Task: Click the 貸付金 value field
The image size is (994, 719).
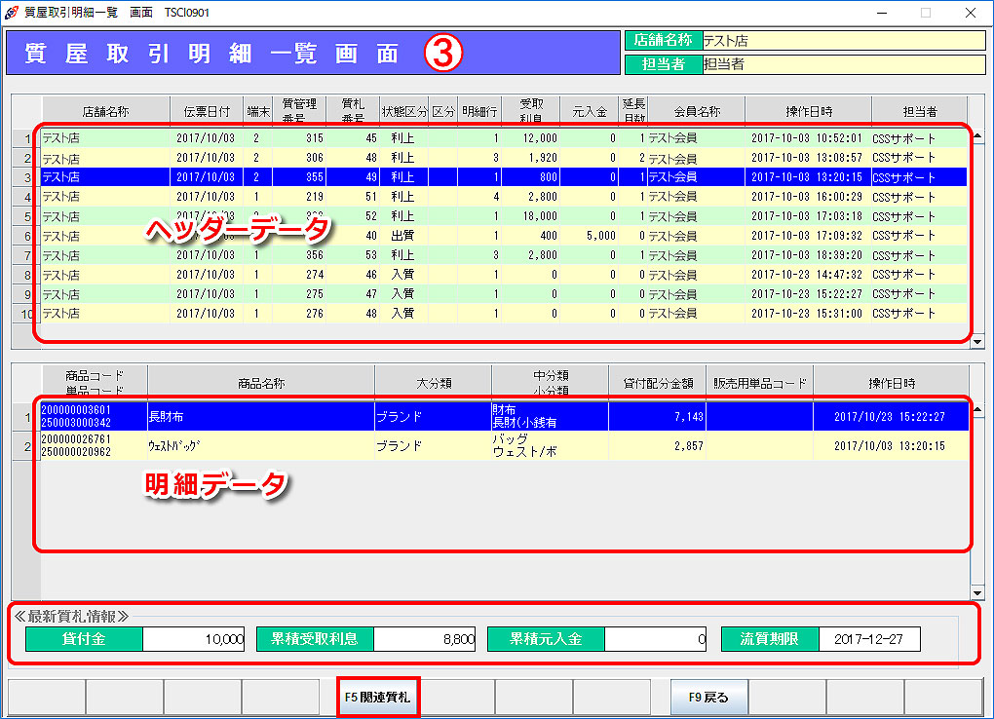Action: [x=194, y=639]
